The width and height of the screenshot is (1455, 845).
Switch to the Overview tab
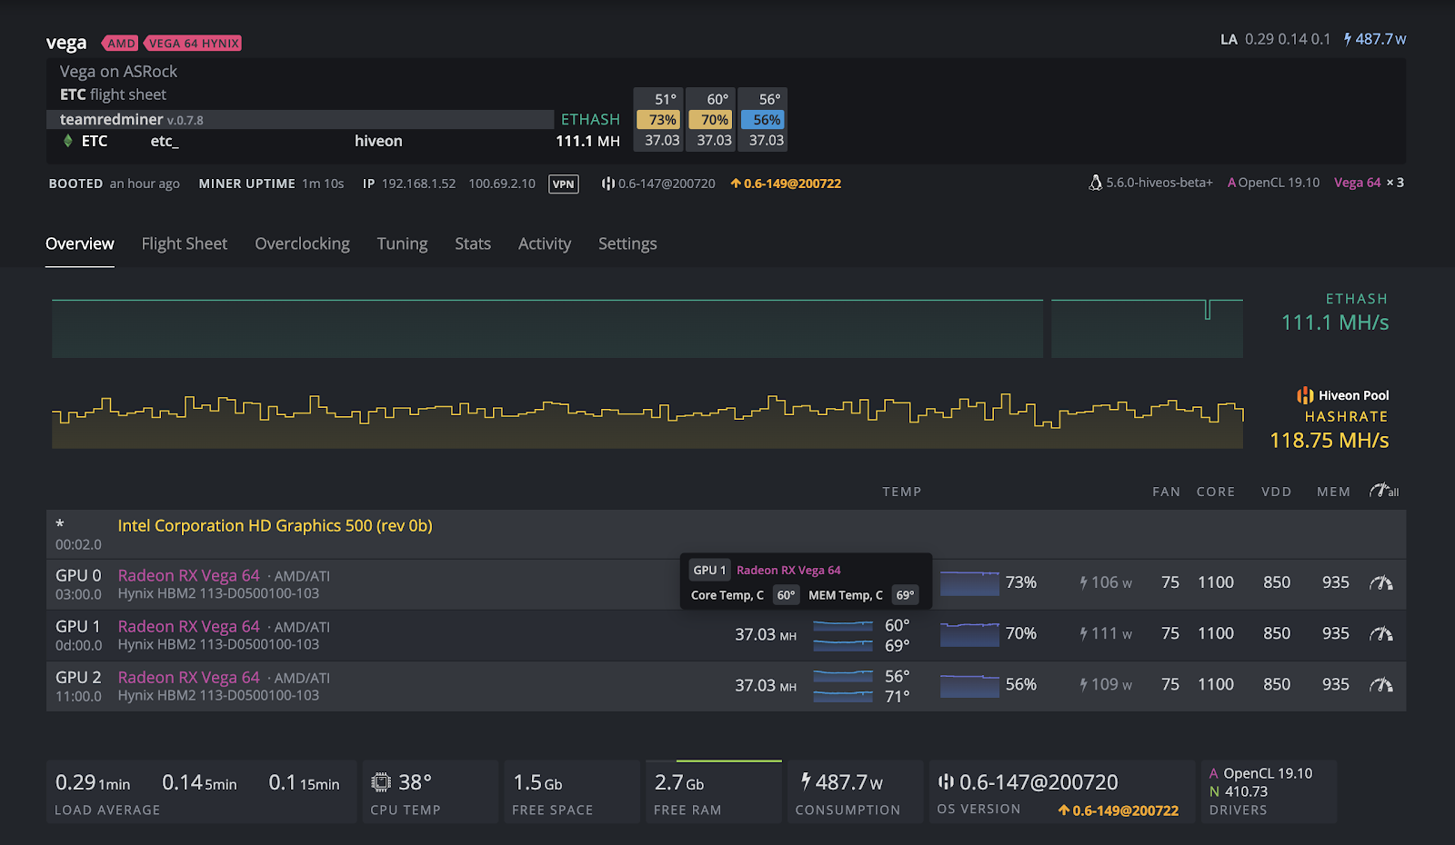click(x=80, y=244)
